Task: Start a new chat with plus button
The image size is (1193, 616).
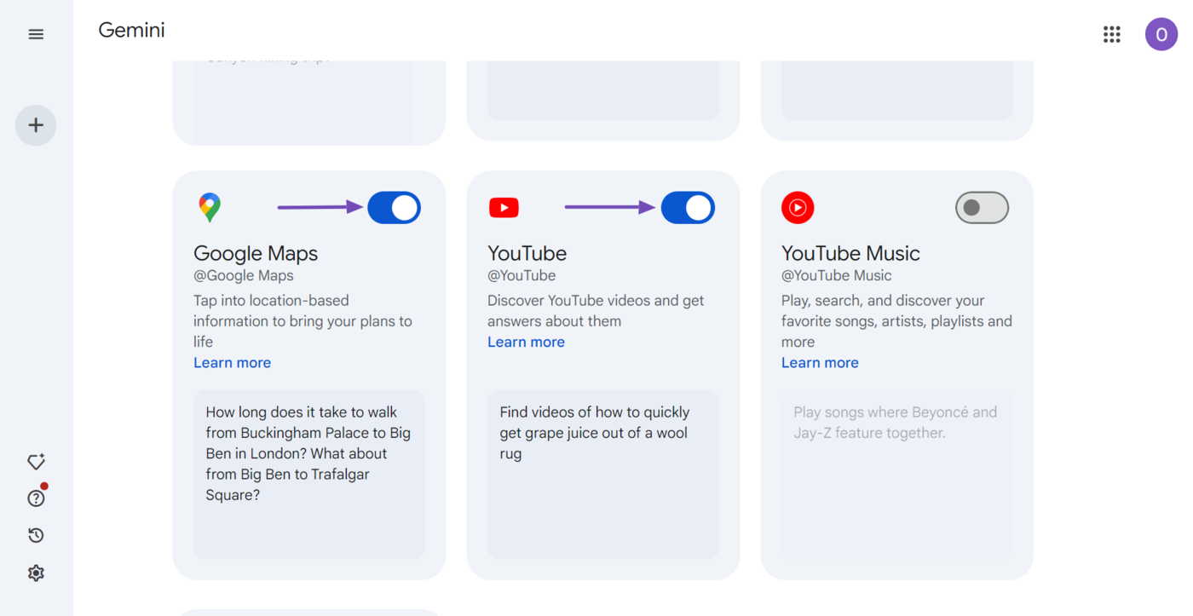Action: [36, 125]
